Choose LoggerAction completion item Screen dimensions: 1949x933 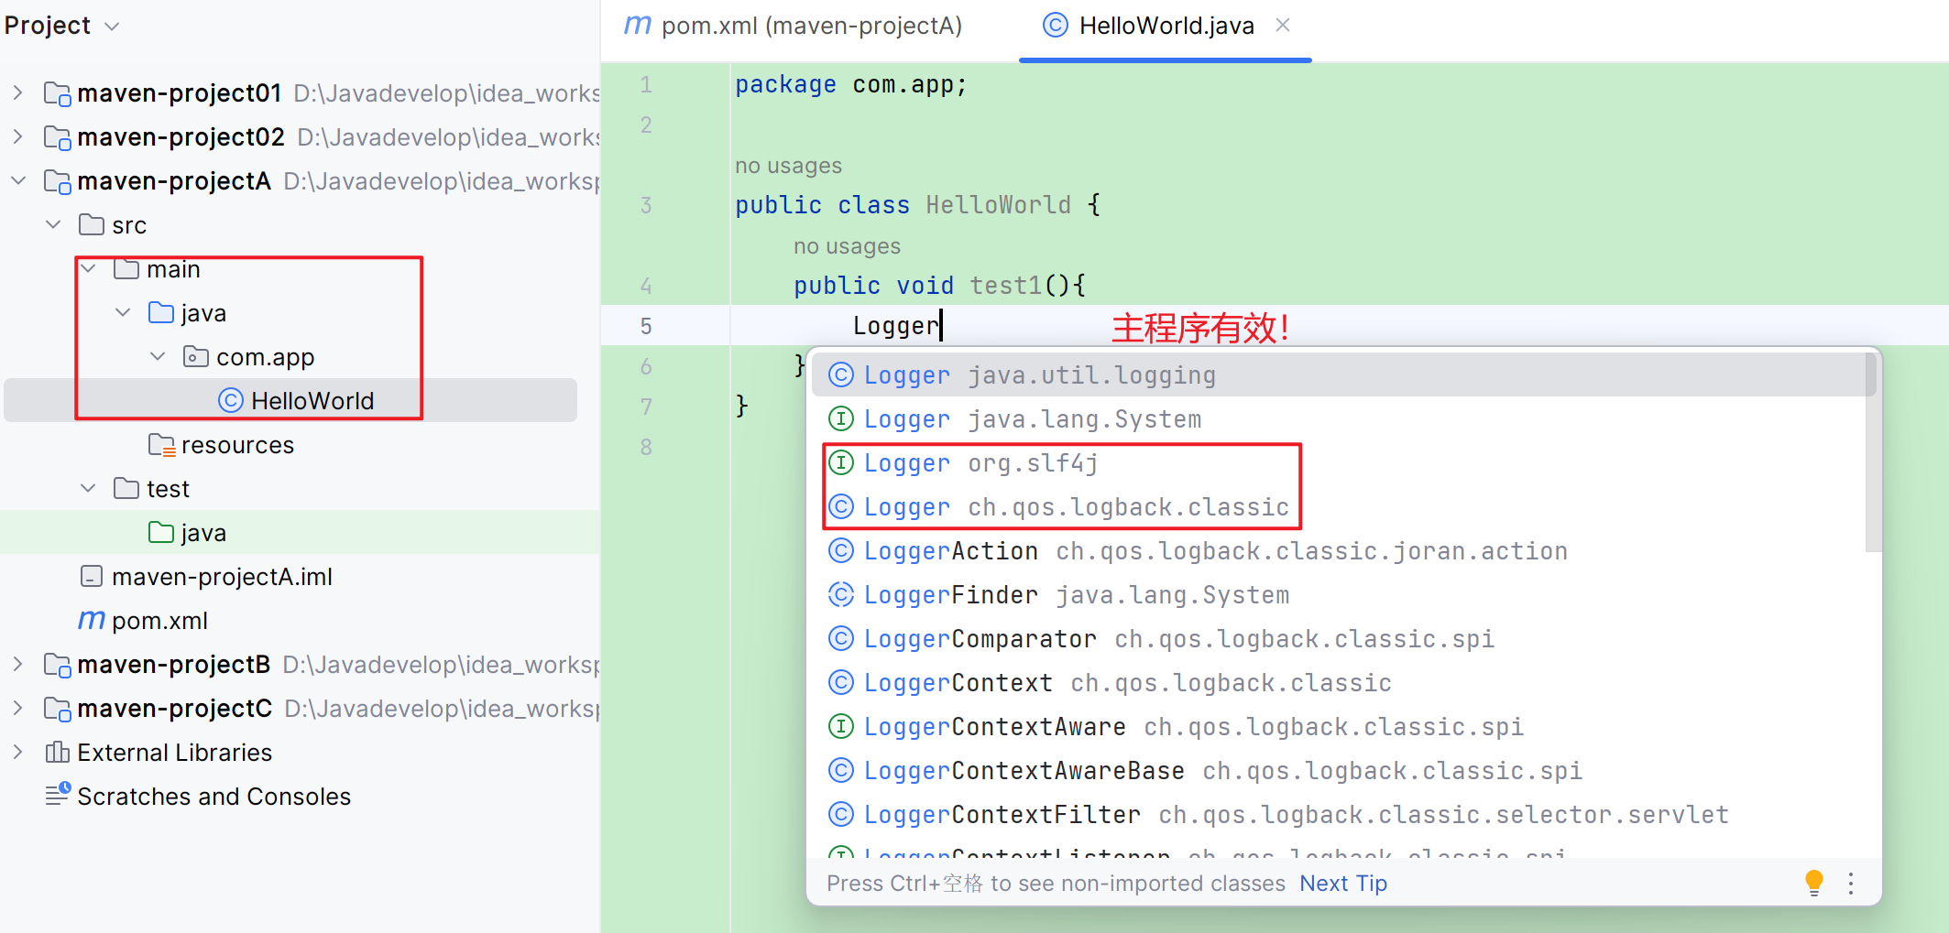coord(1338,550)
